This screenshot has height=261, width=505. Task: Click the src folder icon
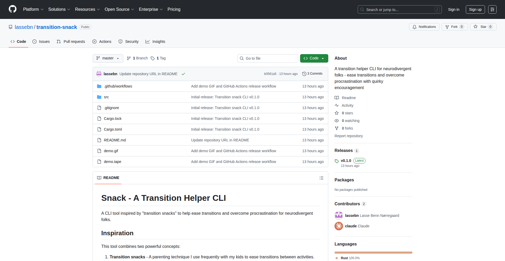point(99,97)
